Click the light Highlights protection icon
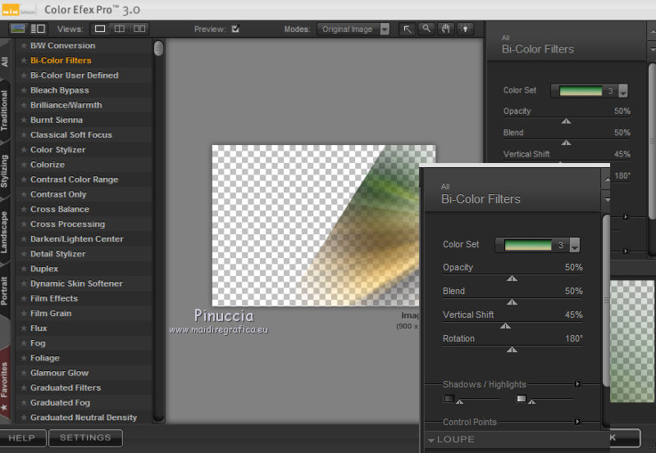The image size is (656, 453). coord(522,398)
